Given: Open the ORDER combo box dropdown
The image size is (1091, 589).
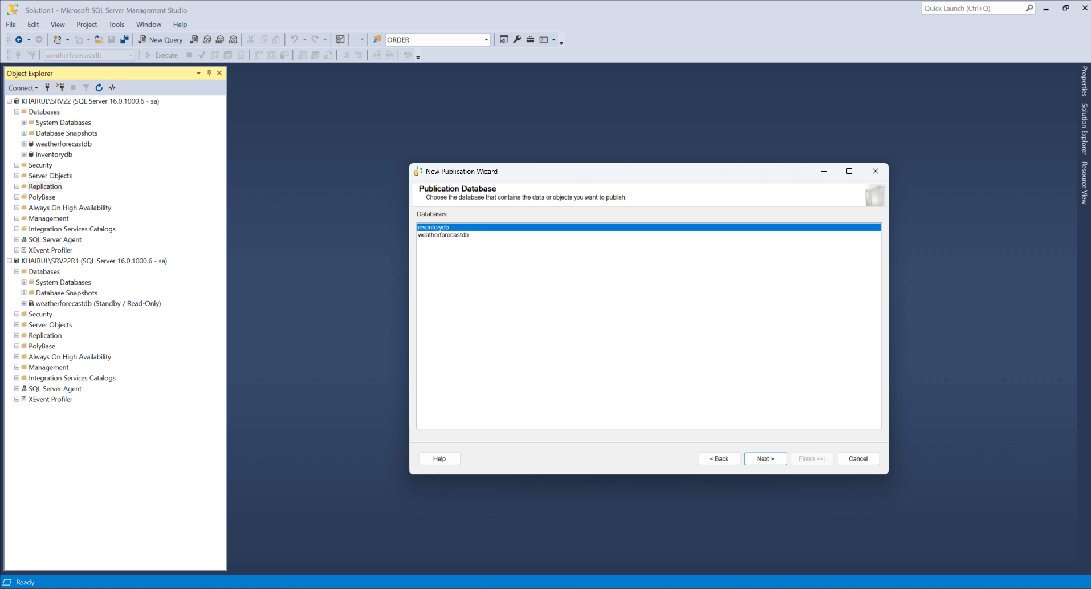Looking at the screenshot, I should [x=486, y=40].
